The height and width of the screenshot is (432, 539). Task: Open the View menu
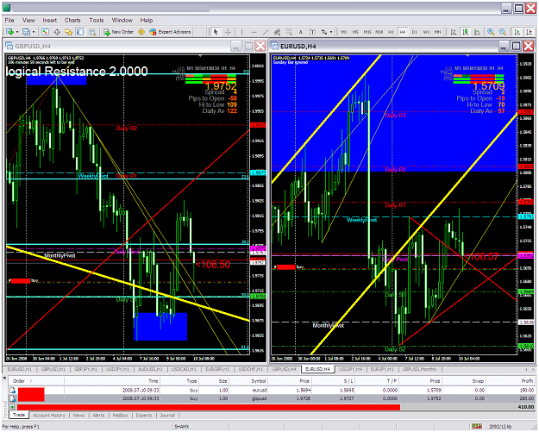[x=28, y=21]
